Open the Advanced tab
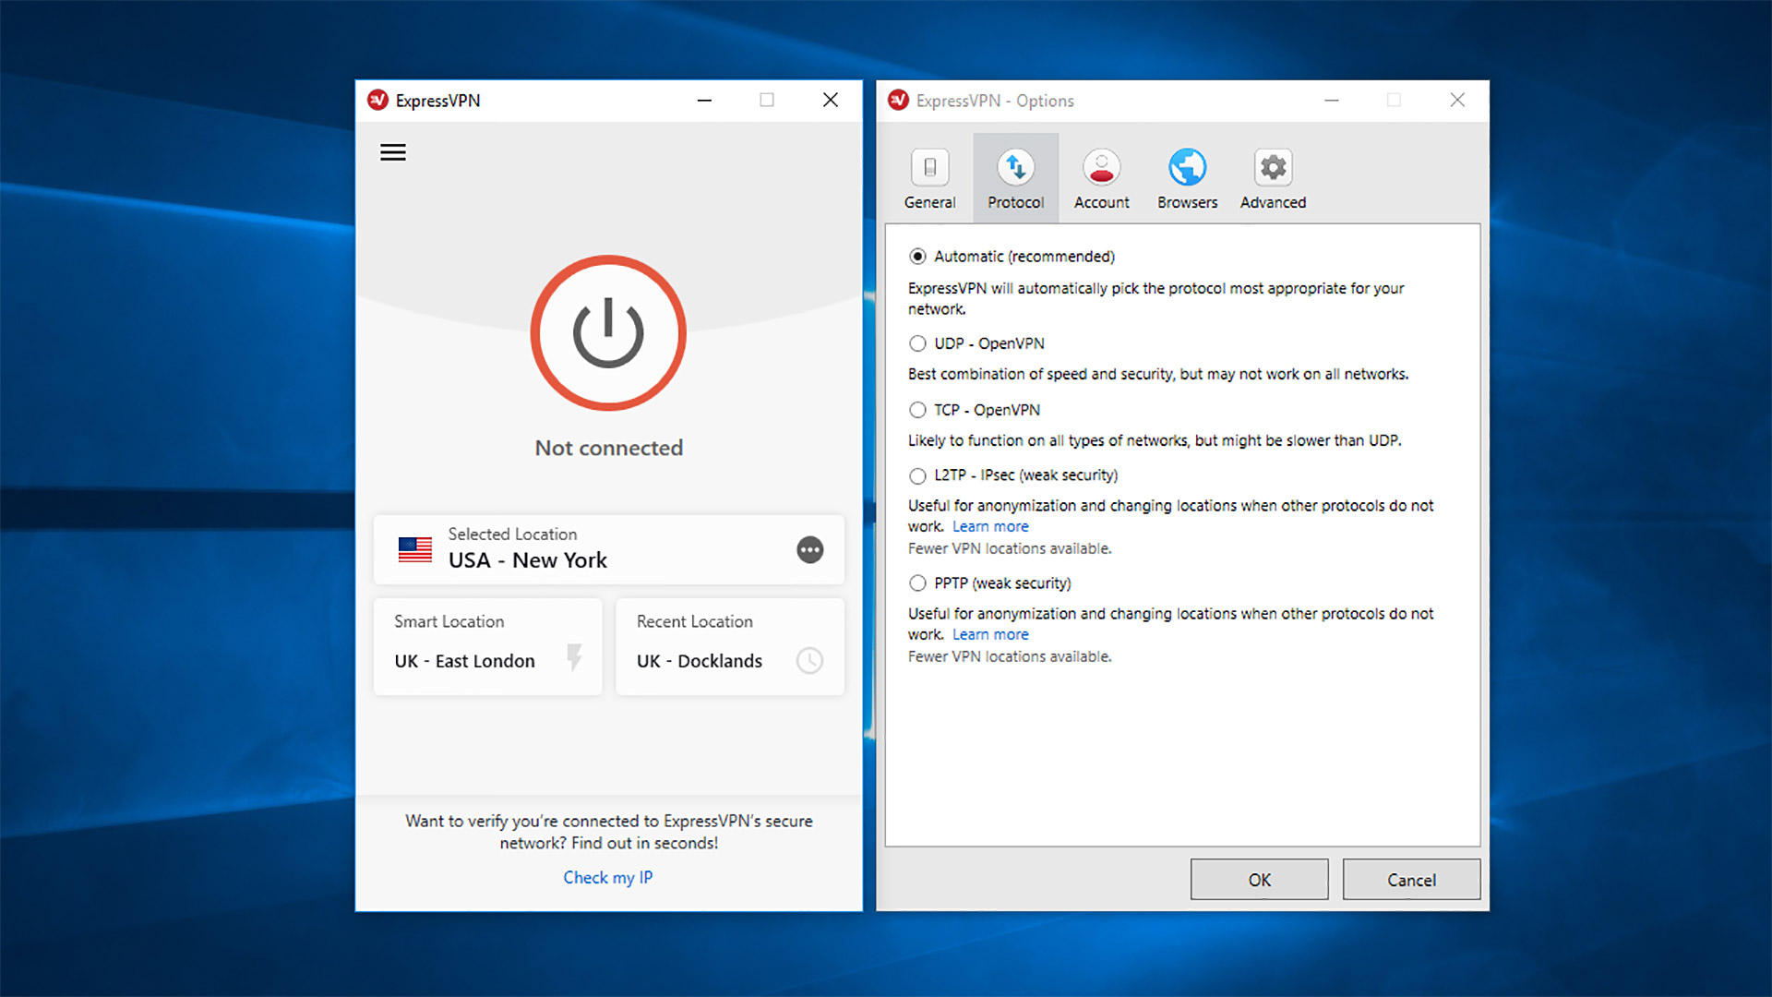1772x997 pixels. coord(1274,179)
